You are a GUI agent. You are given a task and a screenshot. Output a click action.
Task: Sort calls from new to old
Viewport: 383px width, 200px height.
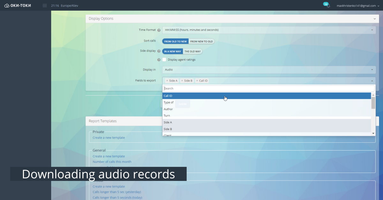(x=201, y=41)
